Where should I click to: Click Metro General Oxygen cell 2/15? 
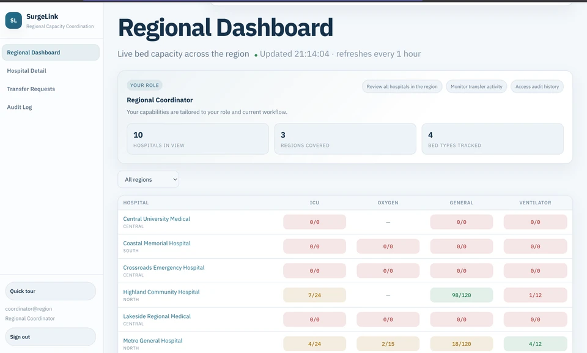(x=388, y=344)
